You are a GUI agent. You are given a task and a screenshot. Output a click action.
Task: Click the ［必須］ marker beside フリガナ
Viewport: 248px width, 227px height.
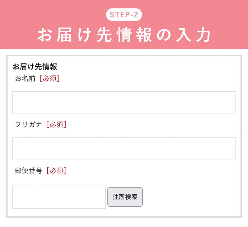(x=56, y=125)
